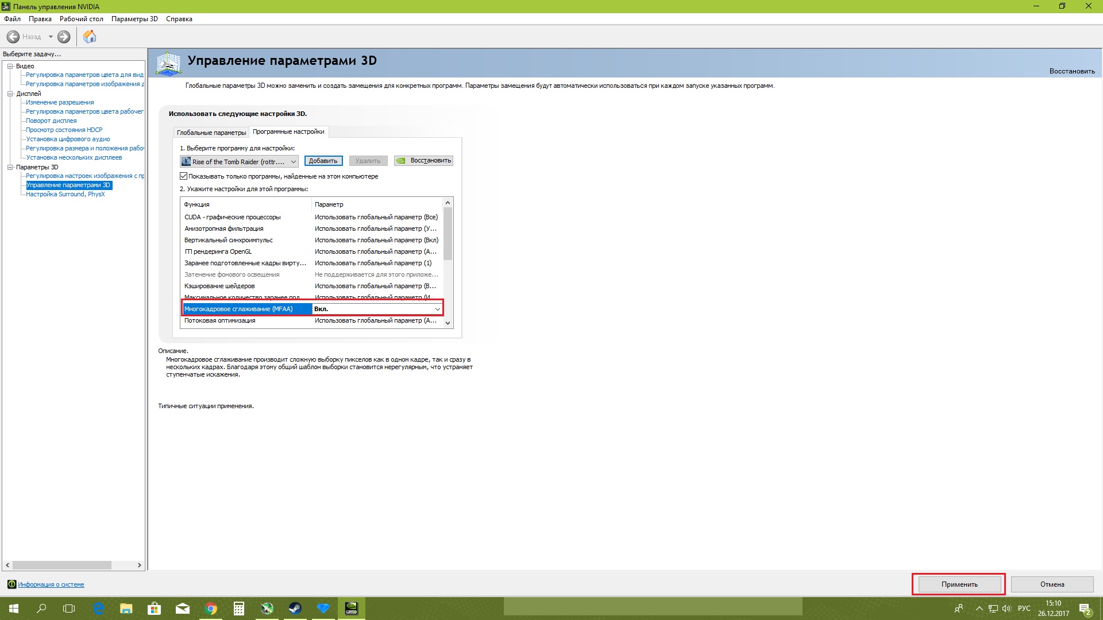The width and height of the screenshot is (1103, 620).
Task: Click the NVIDIA taskbar icon
Action: (351, 609)
